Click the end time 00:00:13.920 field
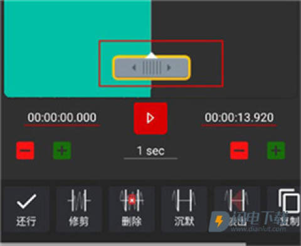The image size is (301, 246). 239,117
